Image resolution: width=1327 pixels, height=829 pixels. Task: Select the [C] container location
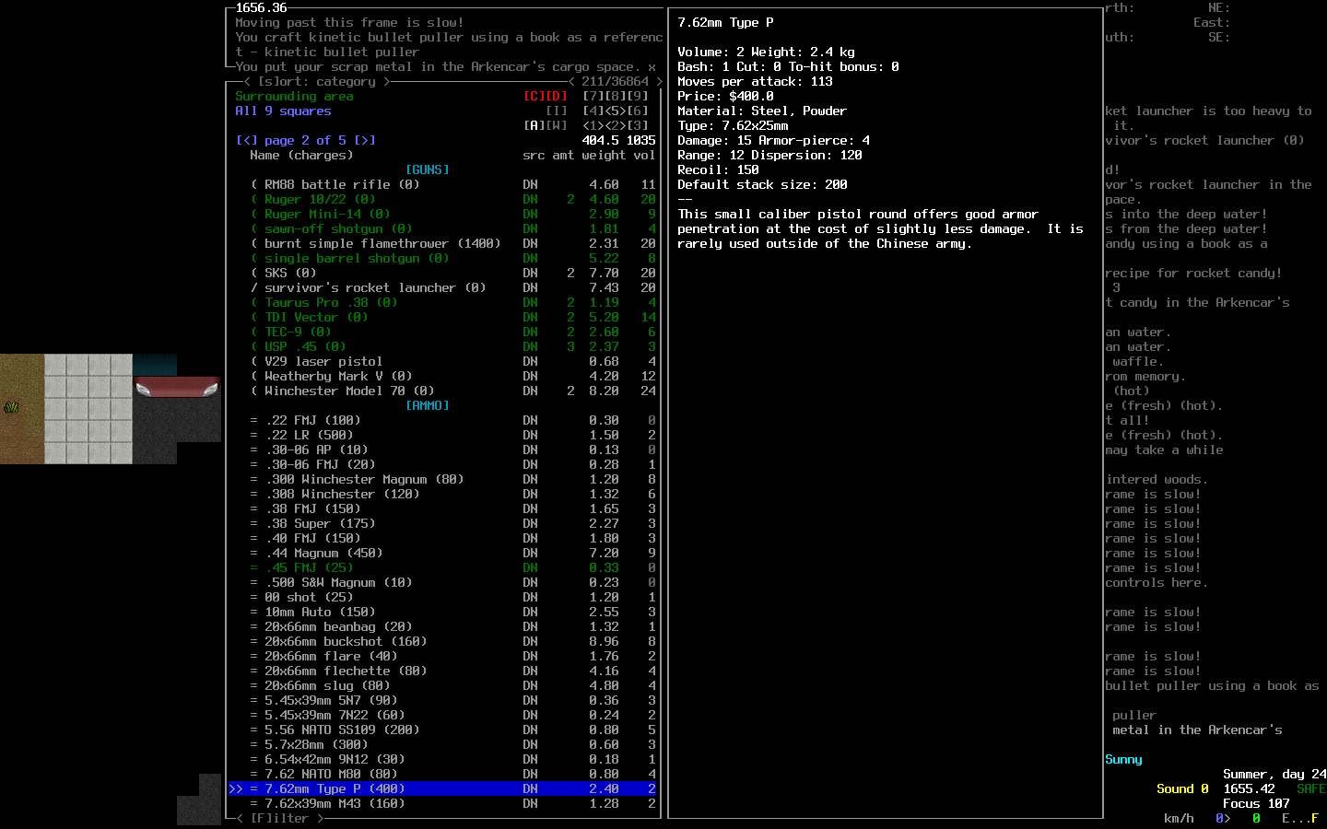[x=534, y=96]
